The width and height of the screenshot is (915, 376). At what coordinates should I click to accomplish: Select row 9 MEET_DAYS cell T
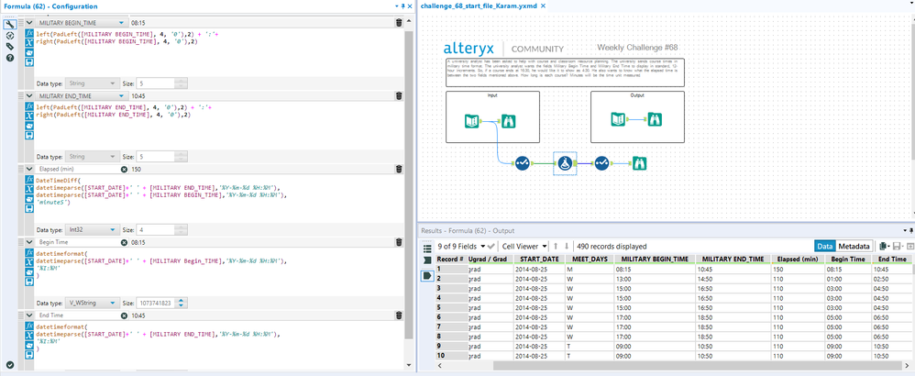click(590, 347)
